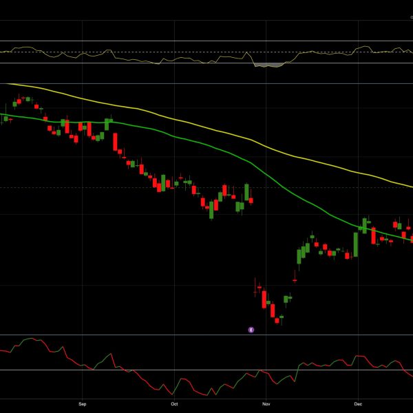413x413 pixels.
Task: Click the dashed horizontal line in price chart
Action: (103, 187)
